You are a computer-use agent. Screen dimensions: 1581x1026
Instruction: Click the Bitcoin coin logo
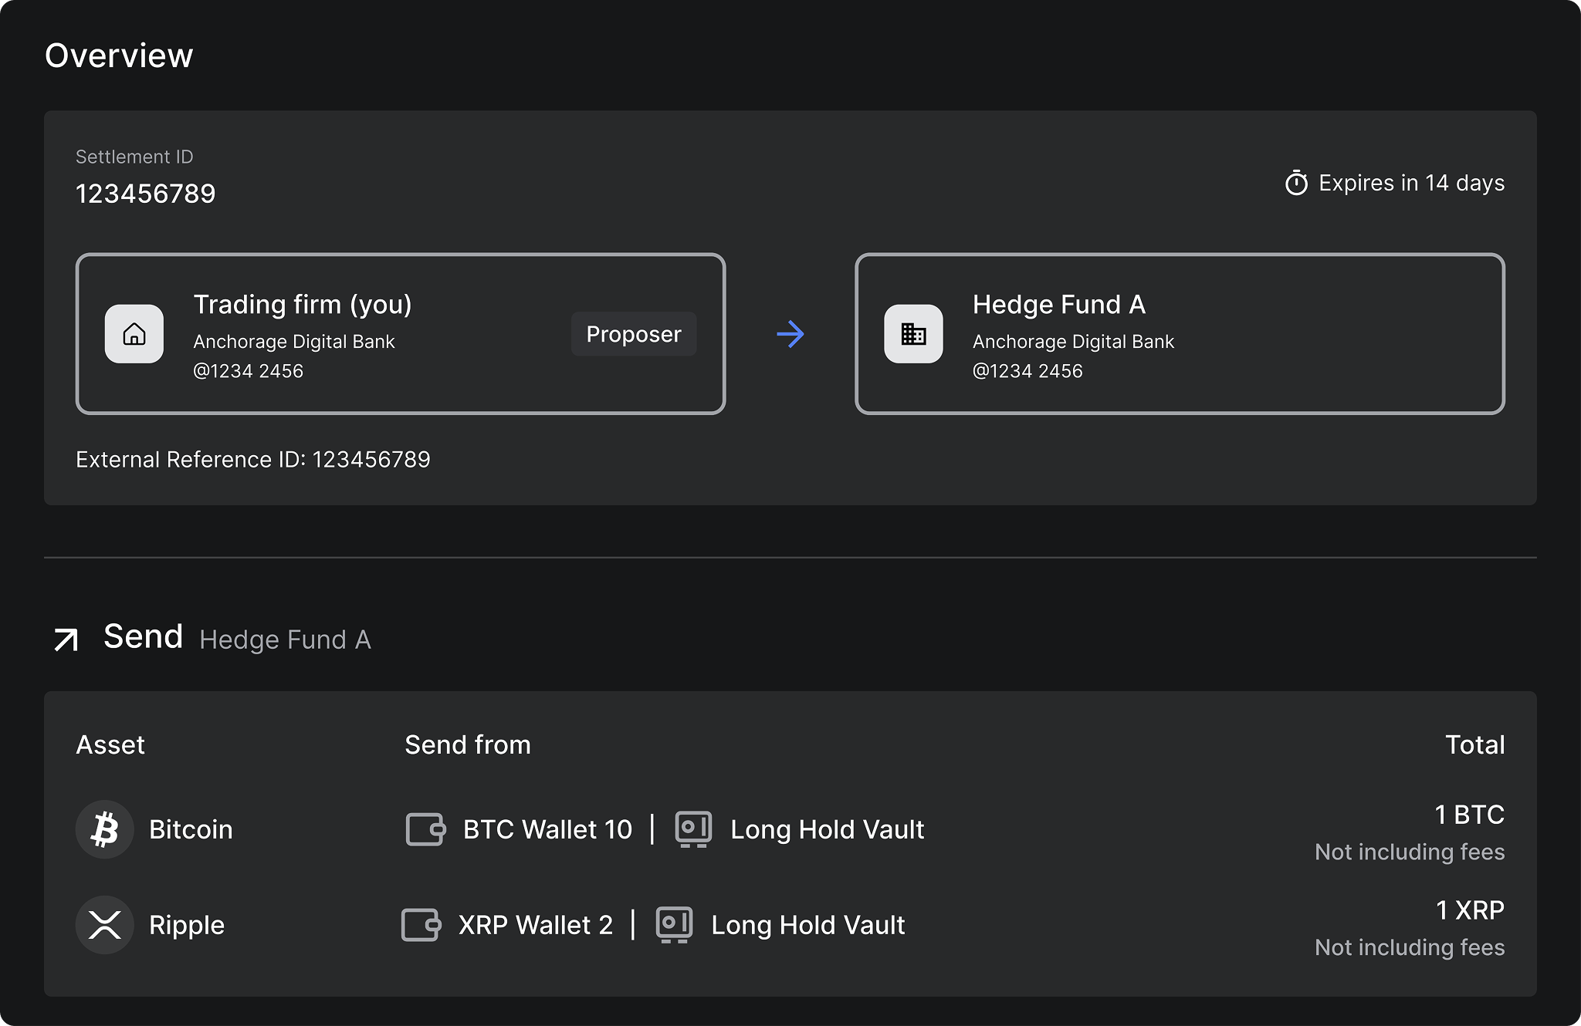pyautogui.click(x=105, y=829)
